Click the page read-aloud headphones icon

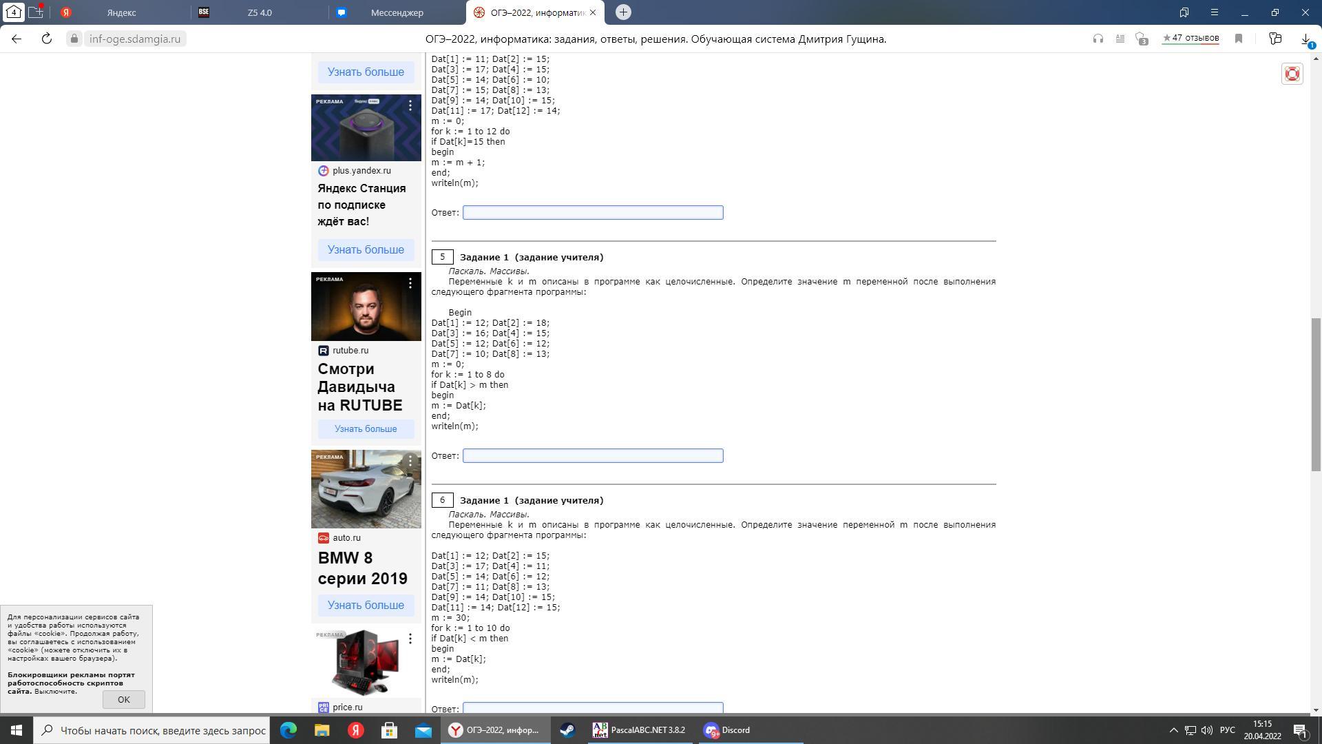[1098, 39]
